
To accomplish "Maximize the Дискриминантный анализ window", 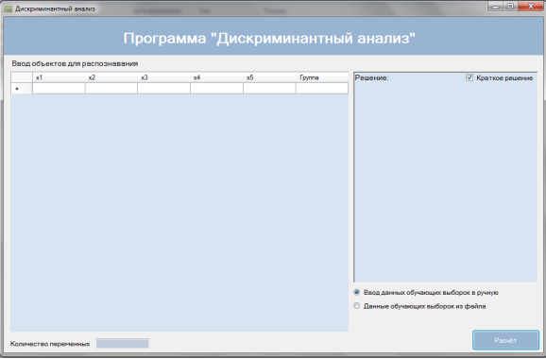I will click(510, 7).
